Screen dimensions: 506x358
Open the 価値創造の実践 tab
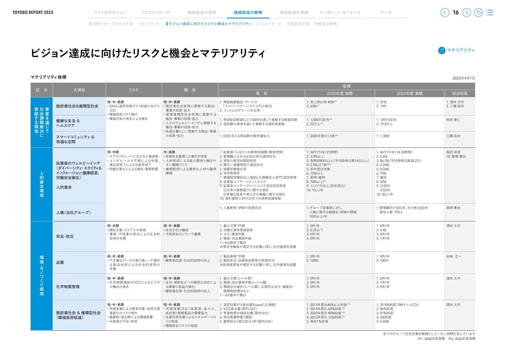click(294, 12)
